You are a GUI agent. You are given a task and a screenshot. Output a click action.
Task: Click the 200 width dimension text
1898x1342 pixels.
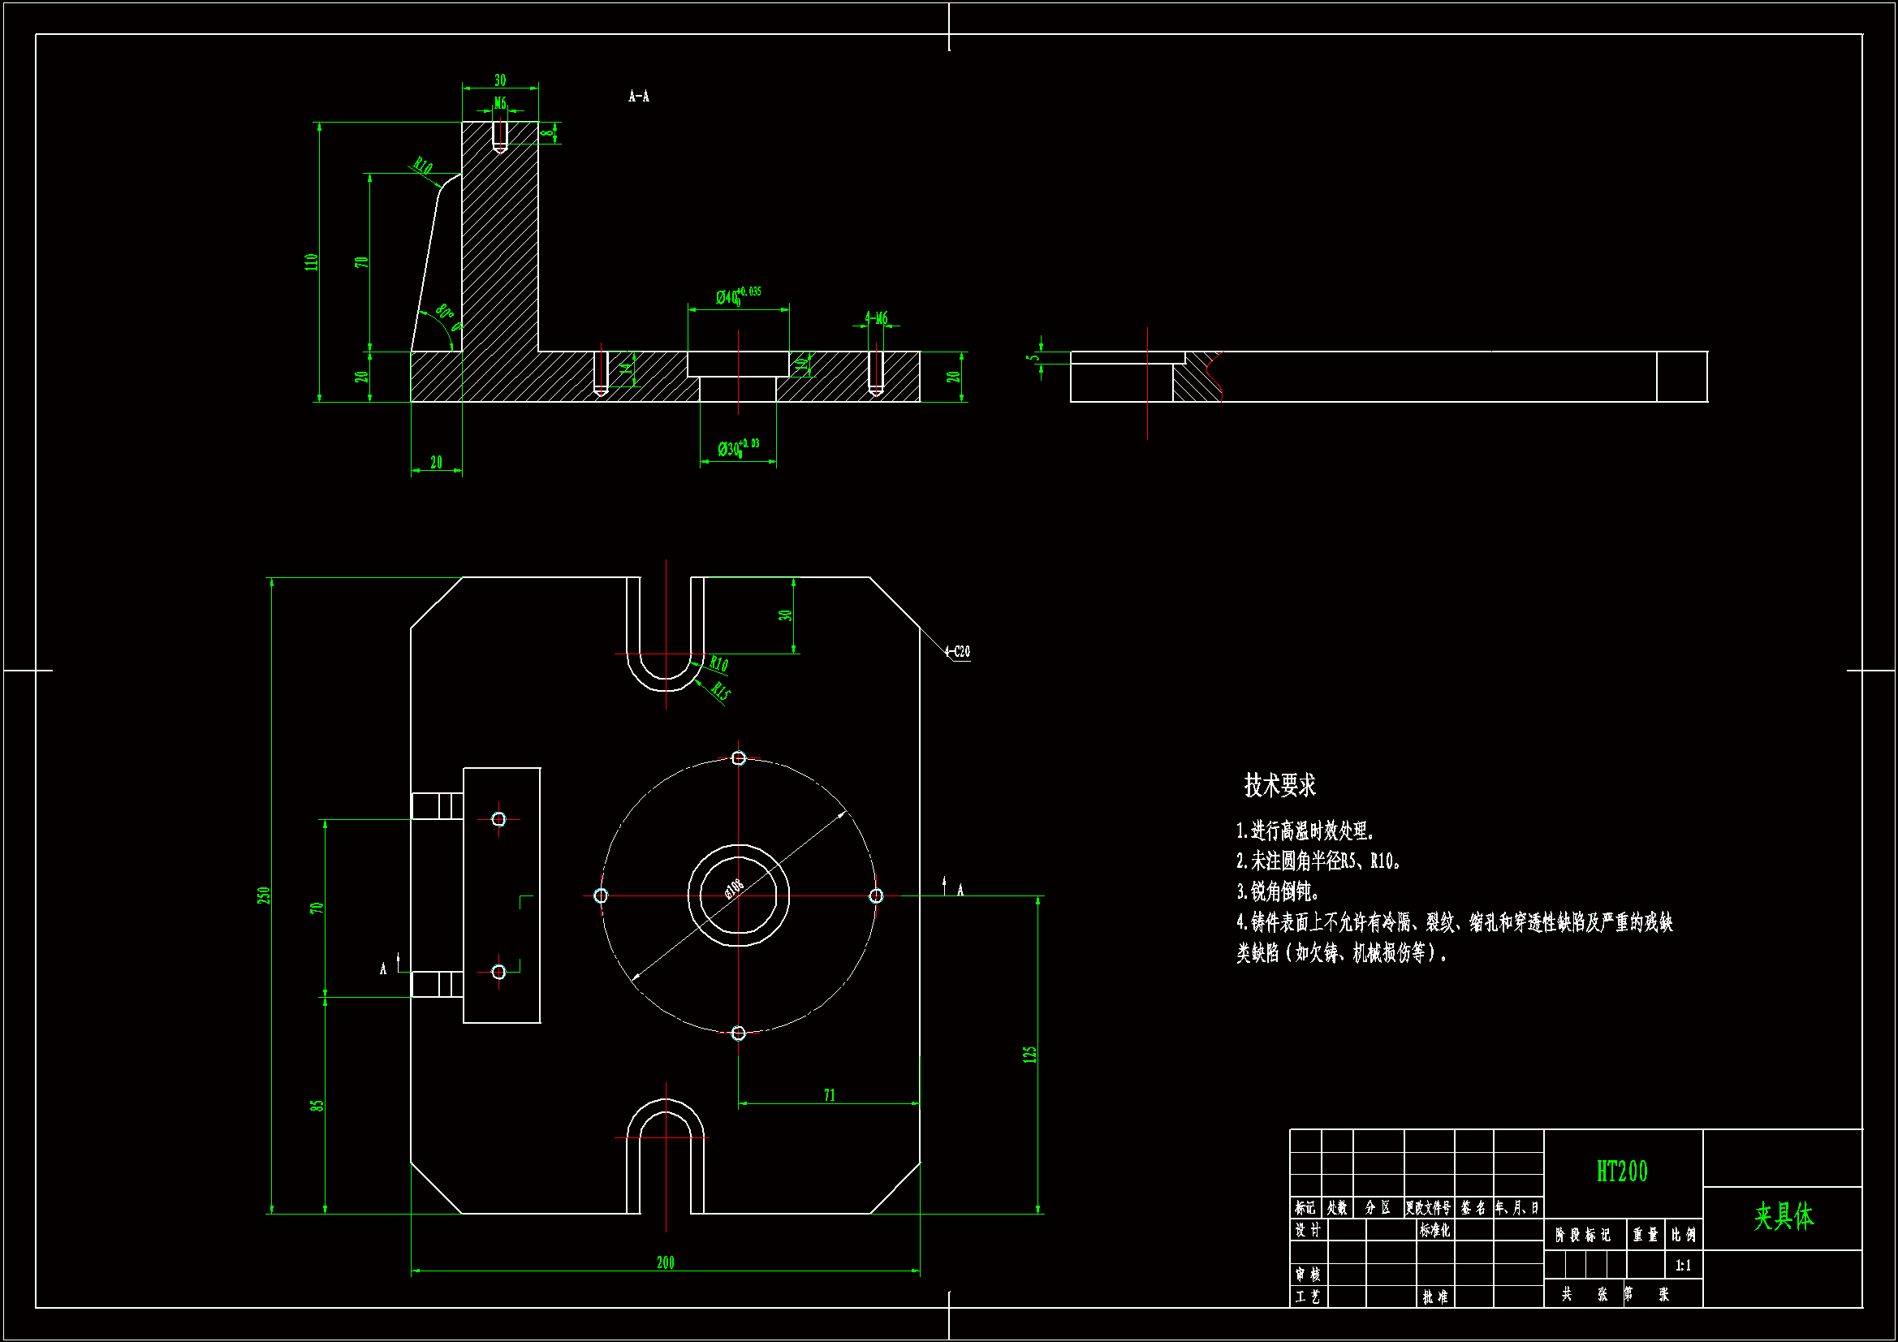click(x=665, y=1262)
